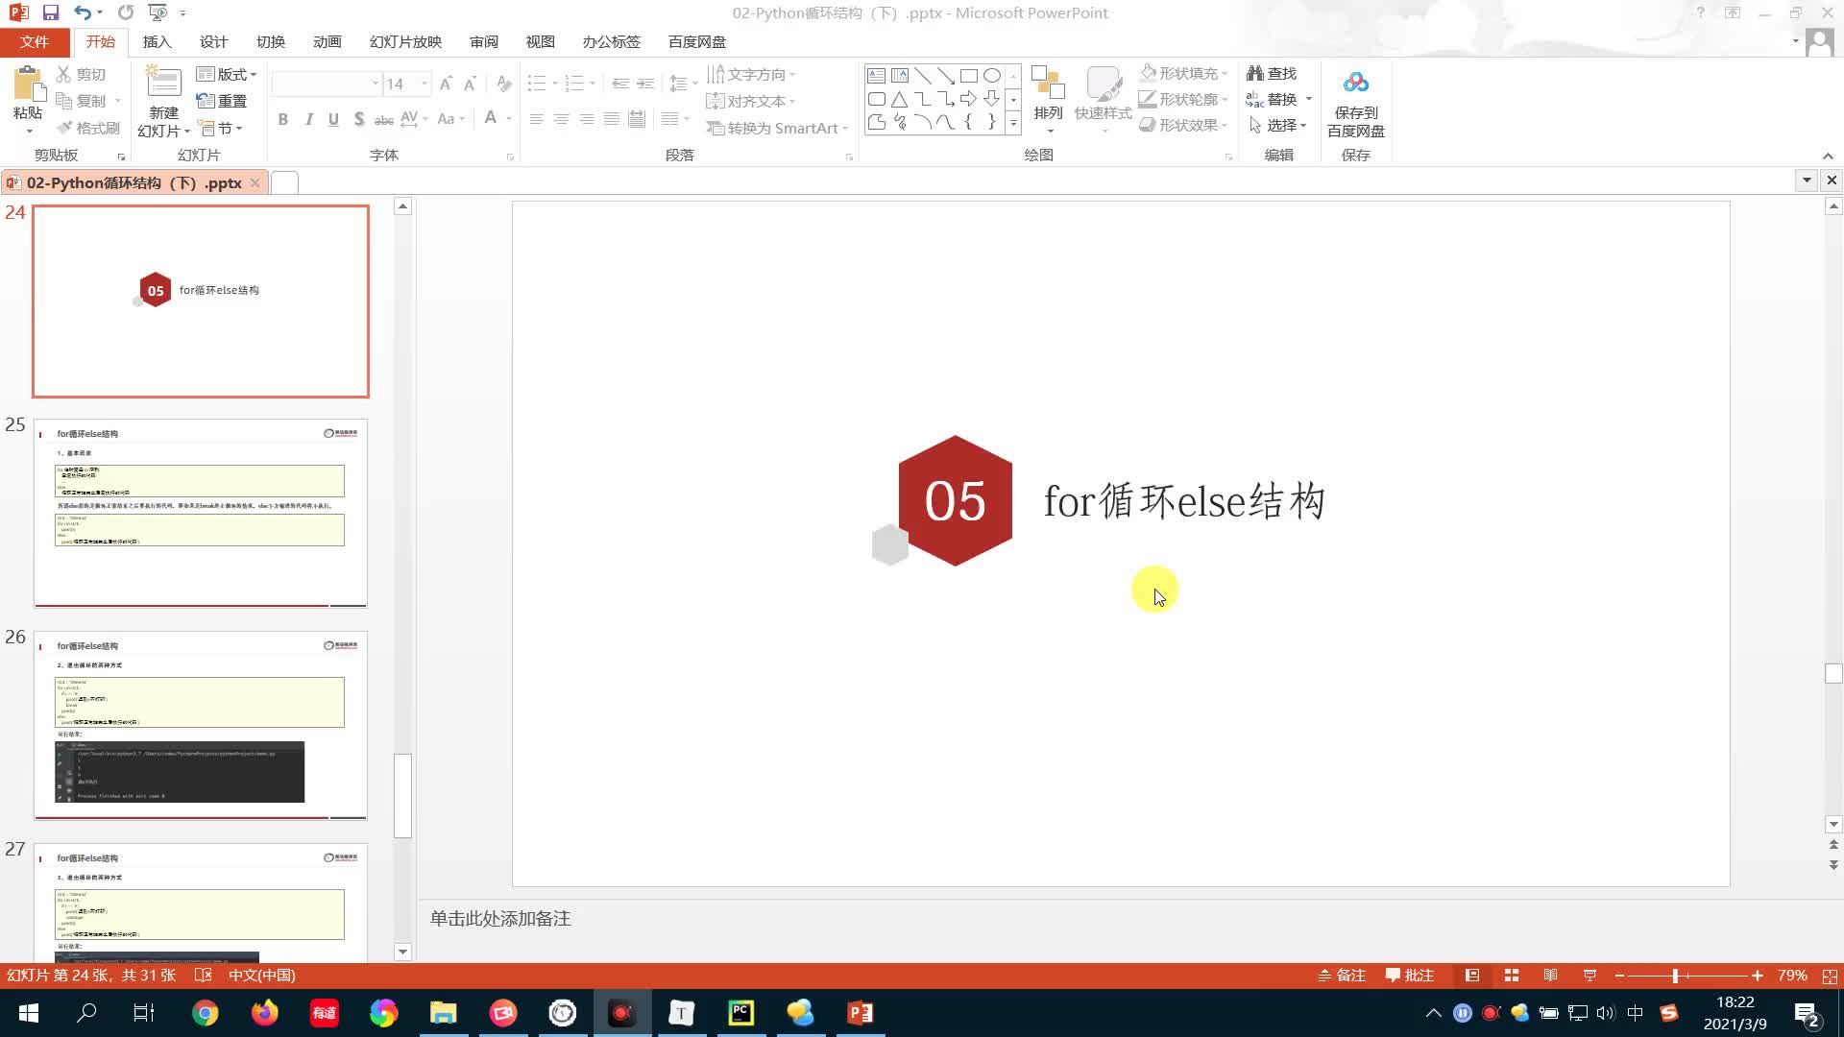The image size is (1844, 1037).
Task: Open the font name dropdown box
Action: (375, 84)
